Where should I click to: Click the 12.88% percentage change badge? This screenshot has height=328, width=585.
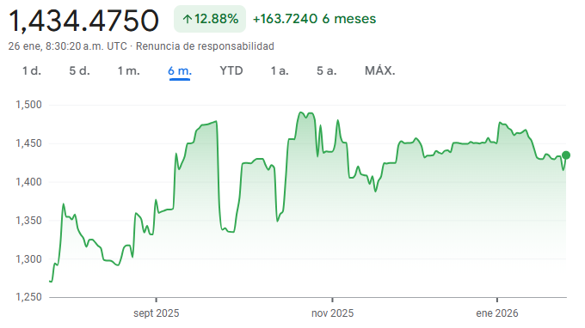click(x=210, y=19)
